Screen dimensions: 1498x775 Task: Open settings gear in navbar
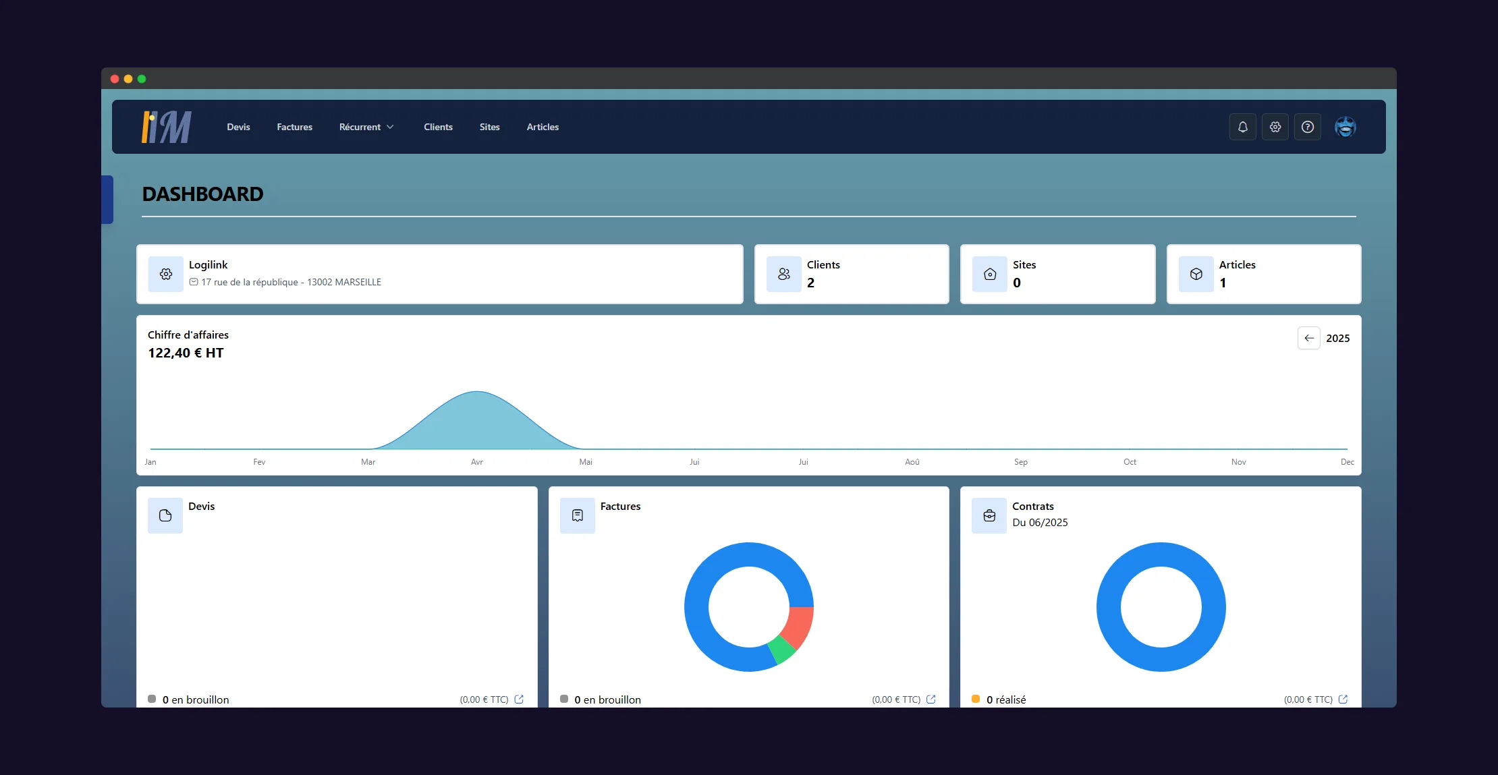1275,127
